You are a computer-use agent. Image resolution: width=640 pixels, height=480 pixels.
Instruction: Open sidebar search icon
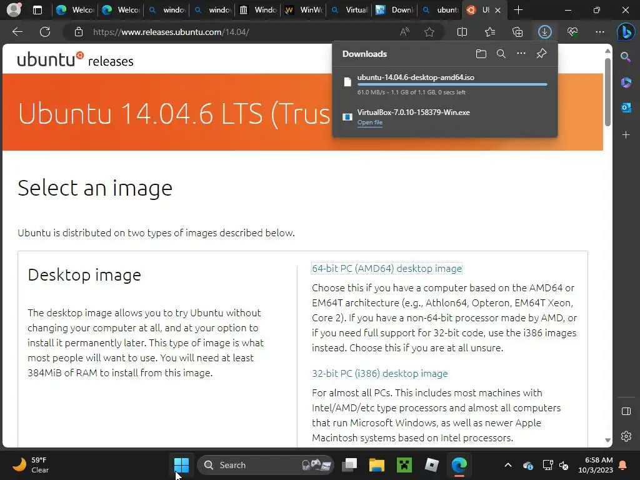[626, 57]
